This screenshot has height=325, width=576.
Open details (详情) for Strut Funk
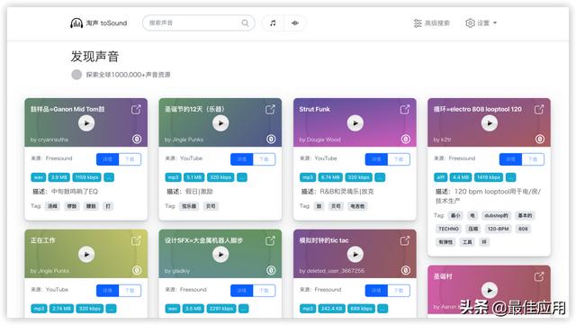[376, 159]
